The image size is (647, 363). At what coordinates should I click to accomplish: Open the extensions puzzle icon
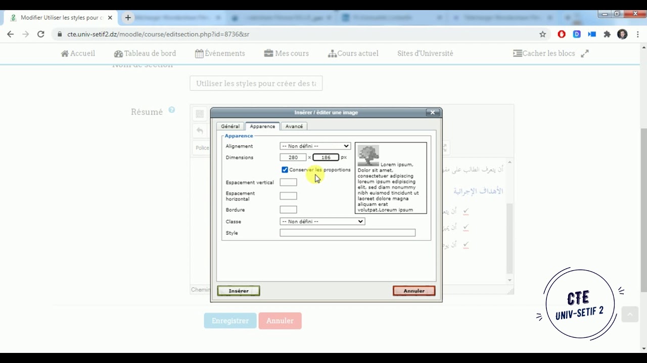coord(607,34)
